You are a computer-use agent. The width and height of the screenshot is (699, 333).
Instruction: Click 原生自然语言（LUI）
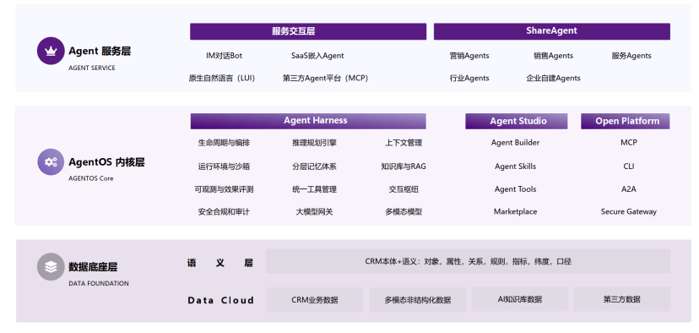click(x=222, y=78)
